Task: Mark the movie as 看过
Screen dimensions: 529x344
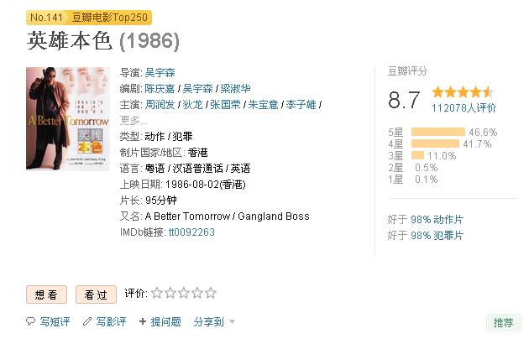Action: pyautogui.click(x=97, y=294)
